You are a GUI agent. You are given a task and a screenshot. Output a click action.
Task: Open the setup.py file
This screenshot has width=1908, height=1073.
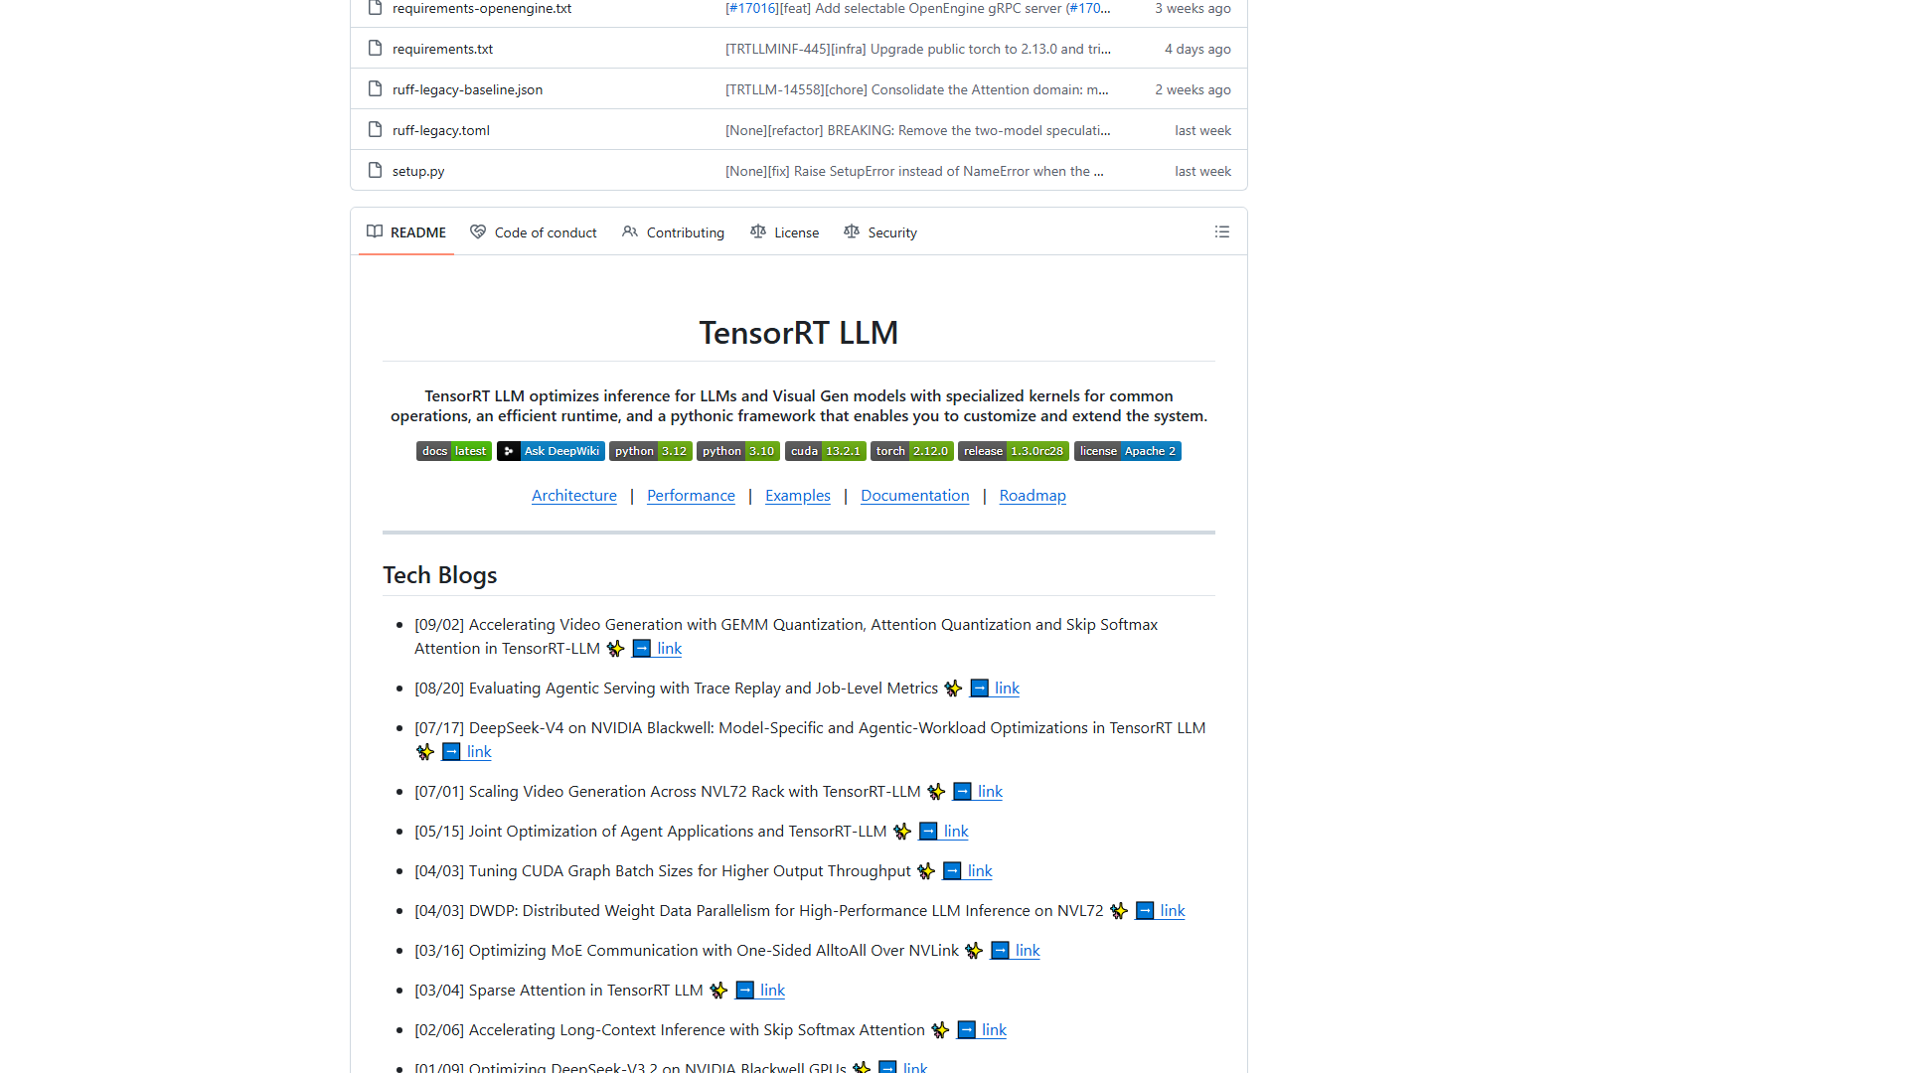[x=418, y=171]
